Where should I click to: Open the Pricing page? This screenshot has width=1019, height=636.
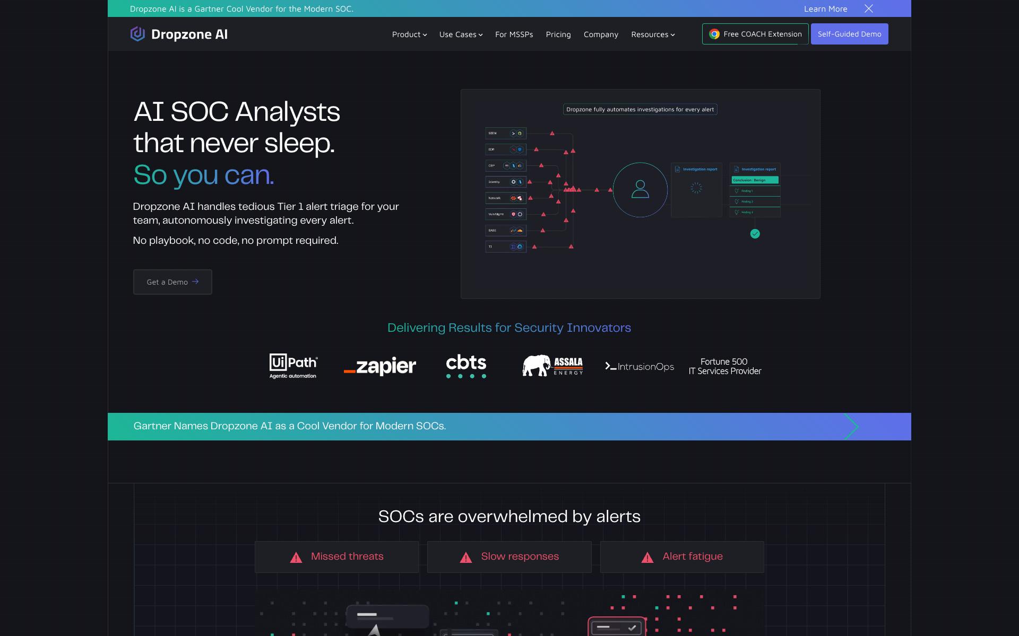558,34
